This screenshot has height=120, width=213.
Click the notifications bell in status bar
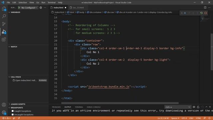(x=209, y=118)
